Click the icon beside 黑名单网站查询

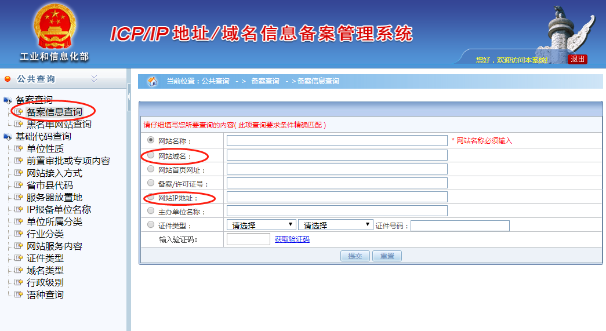[x=19, y=124]
